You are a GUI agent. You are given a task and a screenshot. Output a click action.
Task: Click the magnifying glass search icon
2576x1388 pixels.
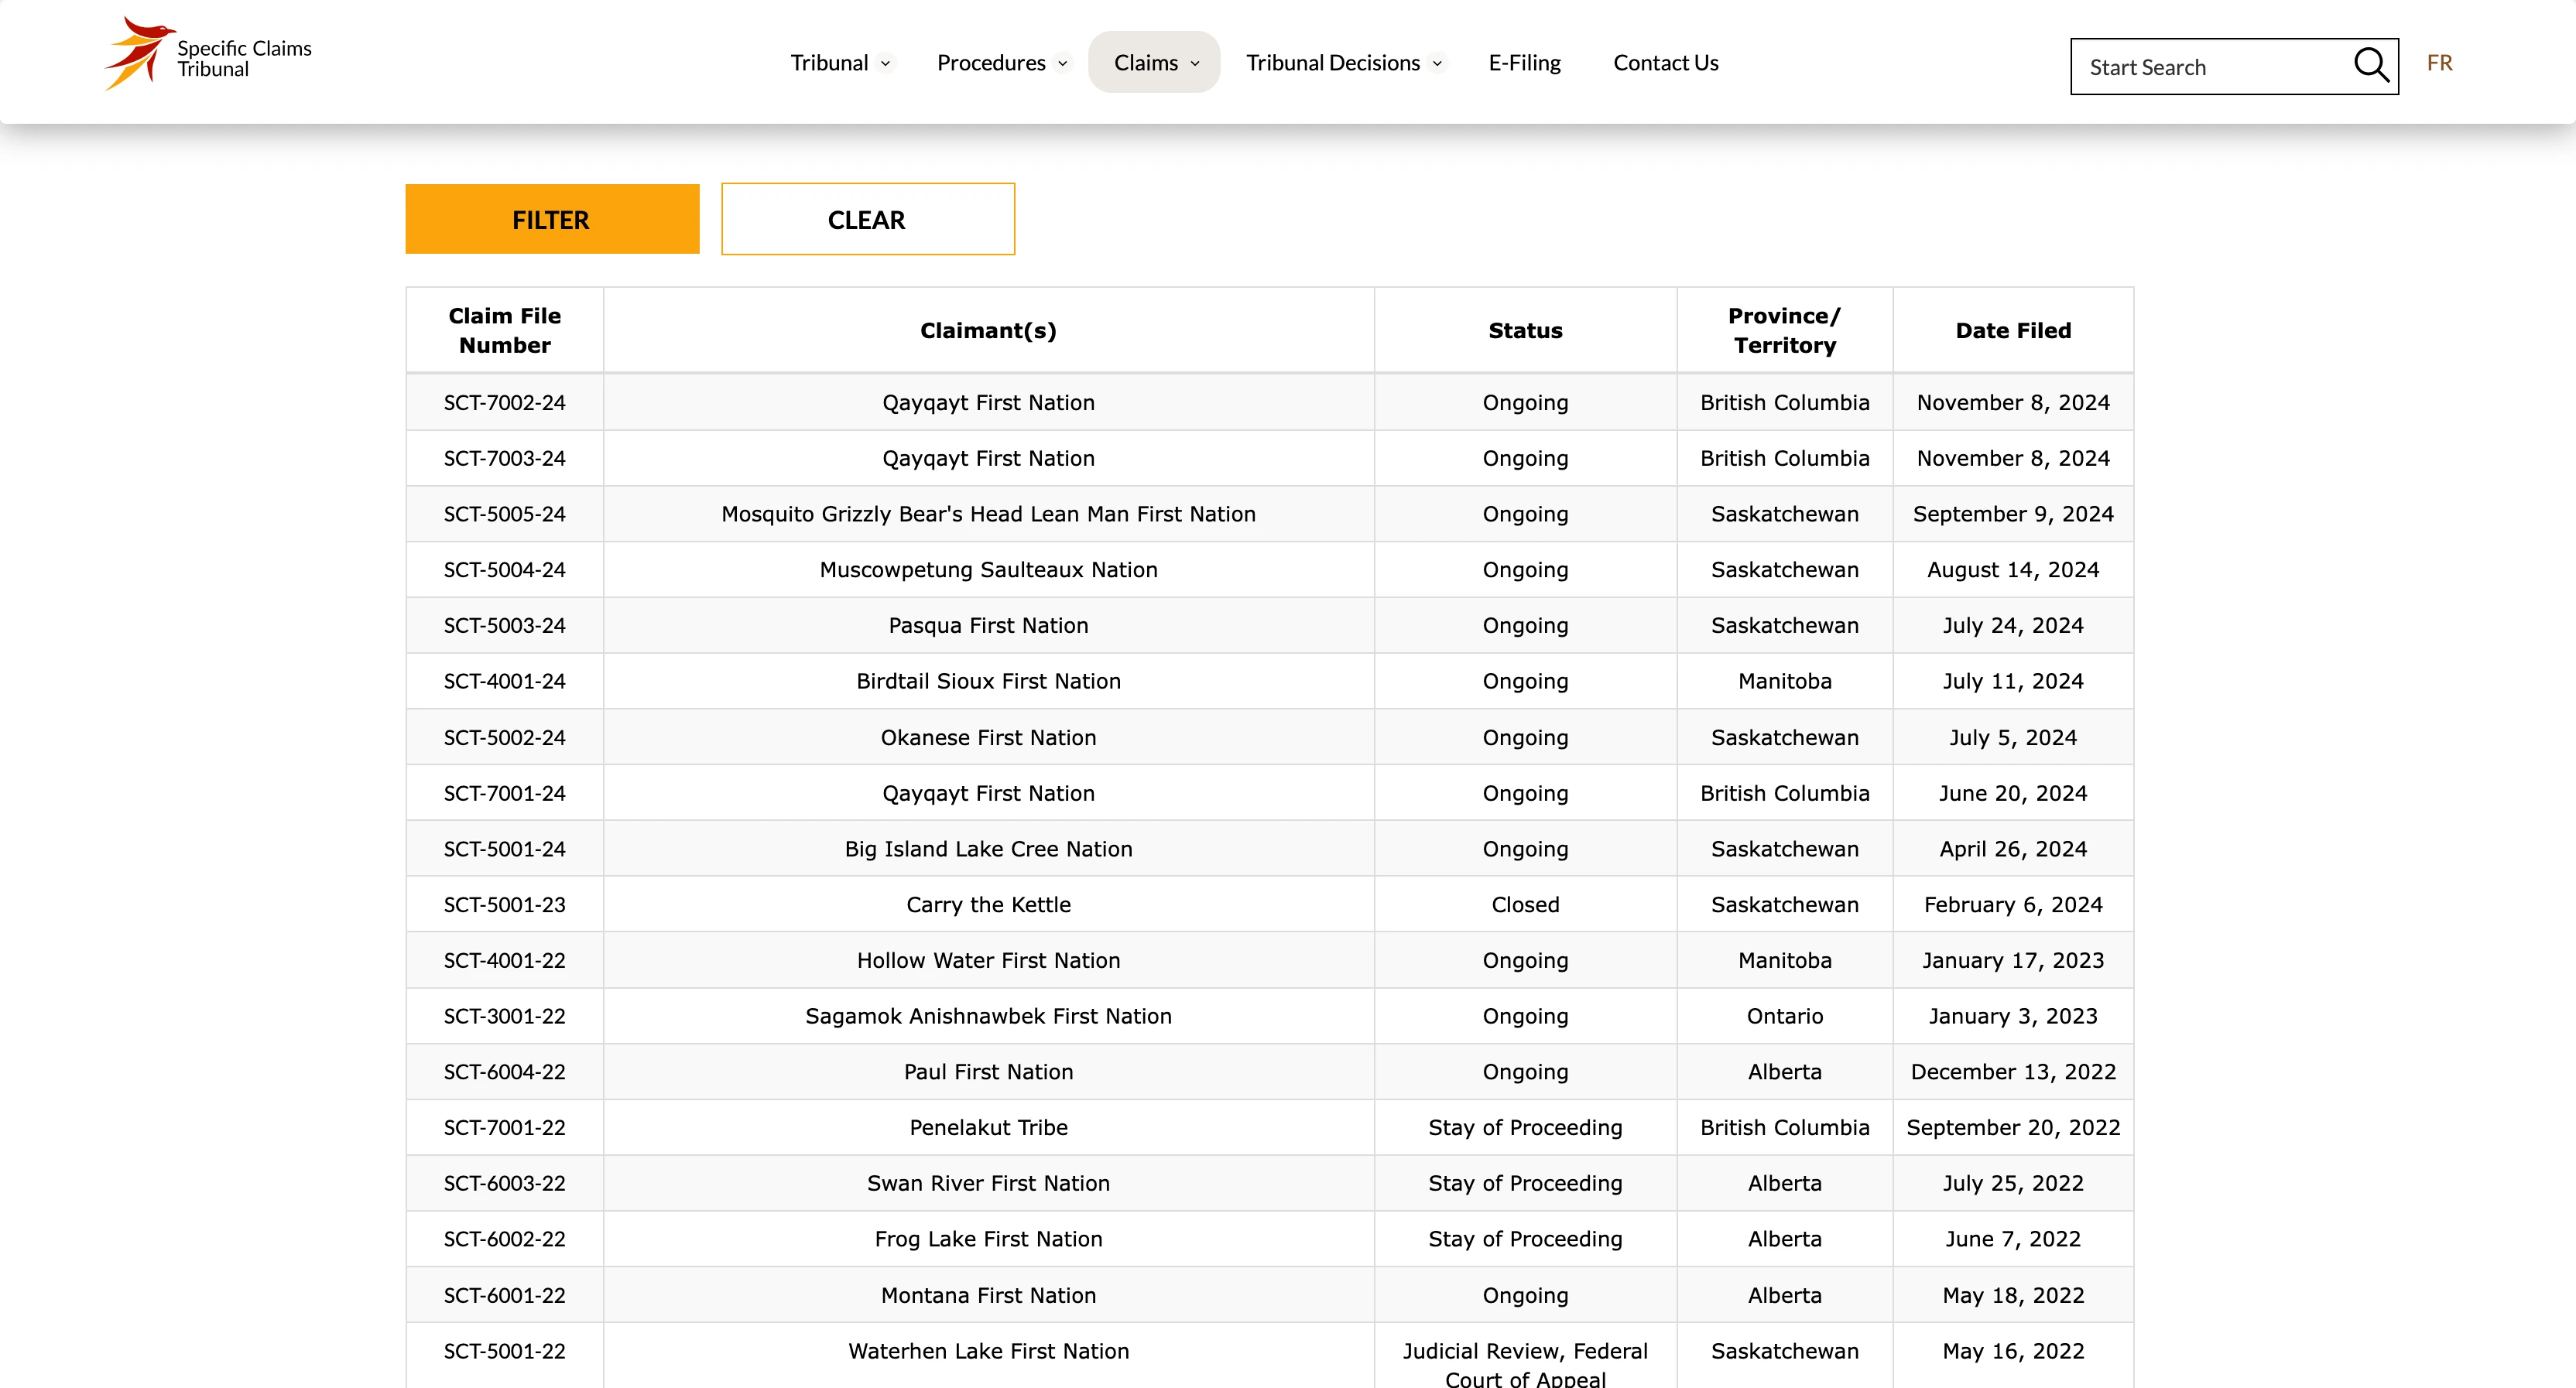[x=2370, y=66]
